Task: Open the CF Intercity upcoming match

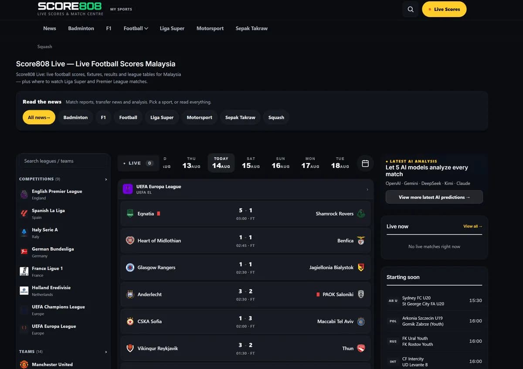Action: click(434, 362)
